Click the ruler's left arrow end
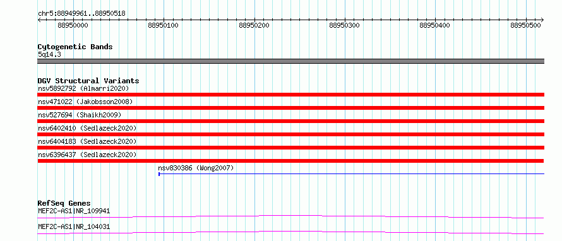This screenshot has width=562, height=241. click(x=39, y=20)
